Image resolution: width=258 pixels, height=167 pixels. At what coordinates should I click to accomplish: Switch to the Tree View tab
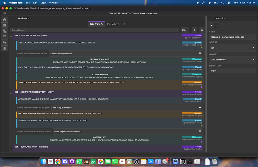95,24
